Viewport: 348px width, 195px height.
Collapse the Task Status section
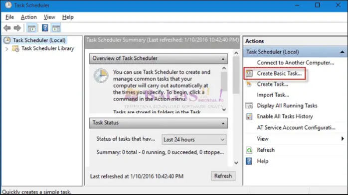[x=223, y=123]
